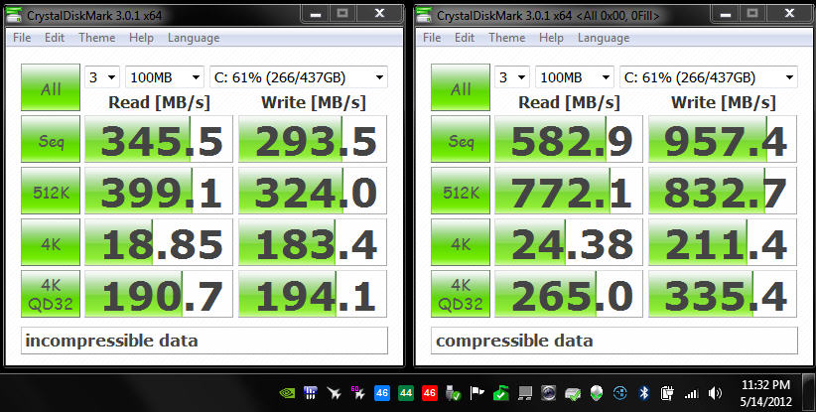
Task: Click the blue circular sync tray icon
Action: [x=619, y=393]
